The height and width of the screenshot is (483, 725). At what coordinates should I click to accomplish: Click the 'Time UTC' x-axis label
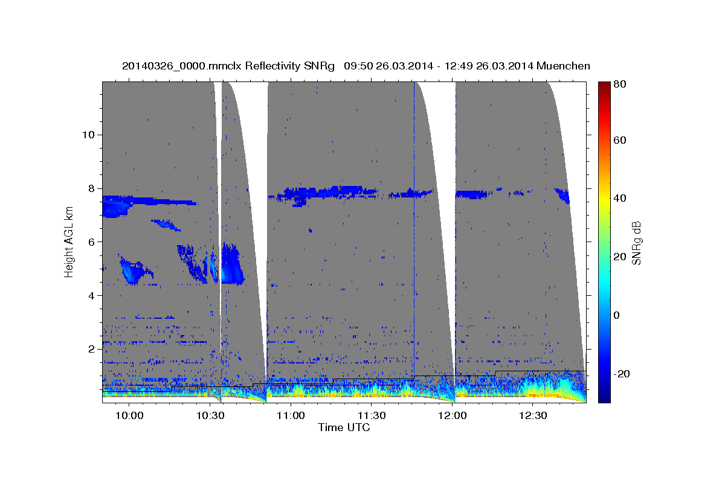pyautogui.click(x=344, y=427)
